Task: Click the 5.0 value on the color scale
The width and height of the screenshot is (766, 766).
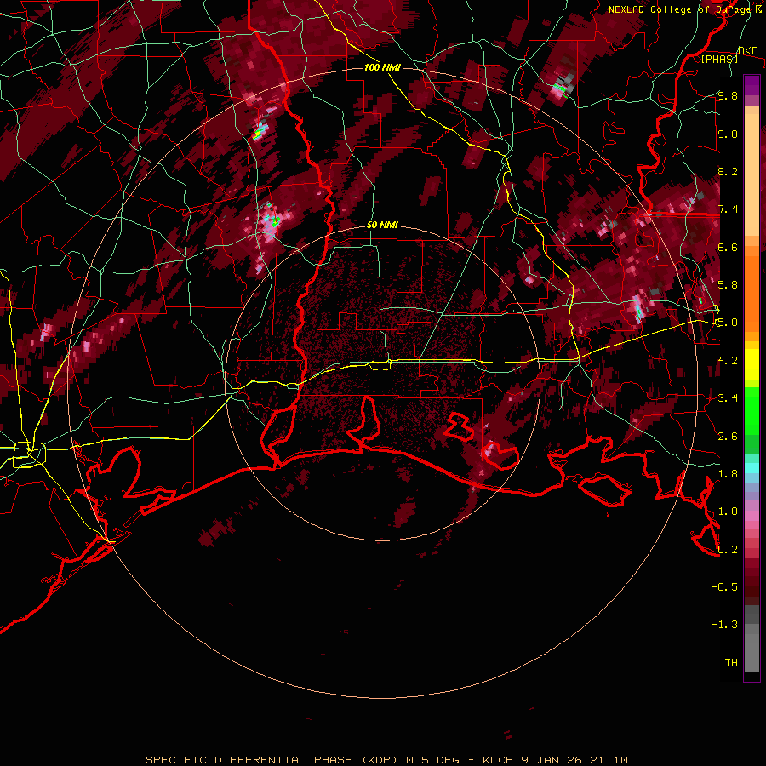Action: (728, 323)
